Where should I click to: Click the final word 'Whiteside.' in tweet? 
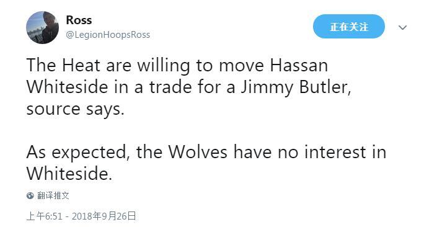(x=69, y=174)
